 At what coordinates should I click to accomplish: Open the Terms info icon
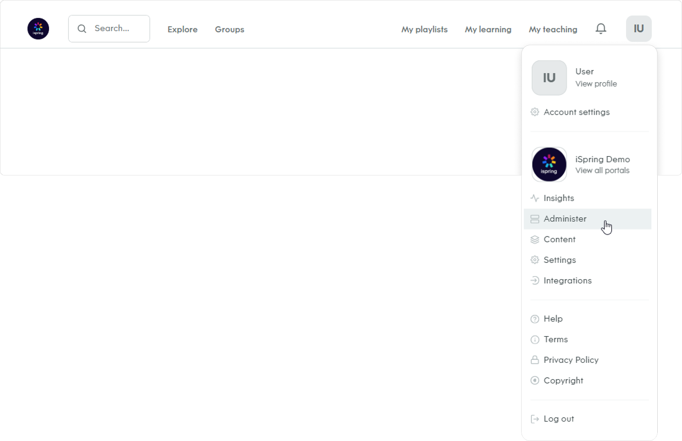pos(534,339)
